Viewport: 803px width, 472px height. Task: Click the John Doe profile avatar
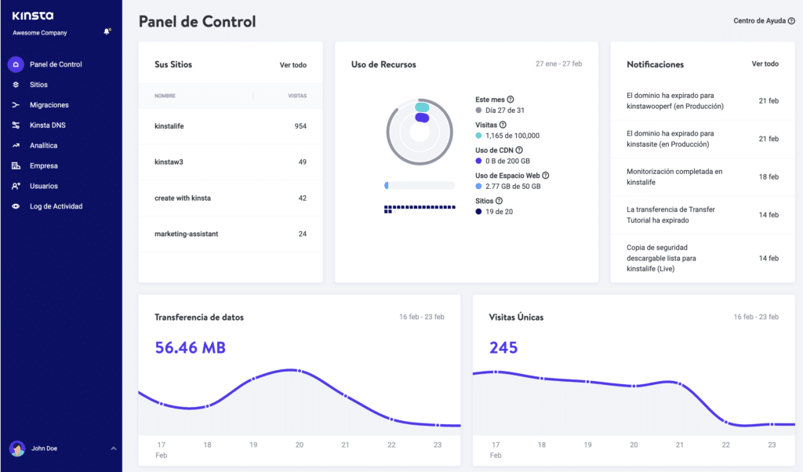coord(17,448)
